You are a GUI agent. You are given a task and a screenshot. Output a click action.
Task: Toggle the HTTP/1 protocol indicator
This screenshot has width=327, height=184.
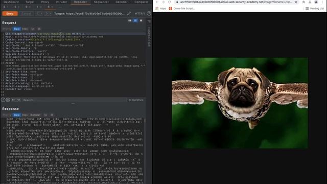(x=139, y=14)
